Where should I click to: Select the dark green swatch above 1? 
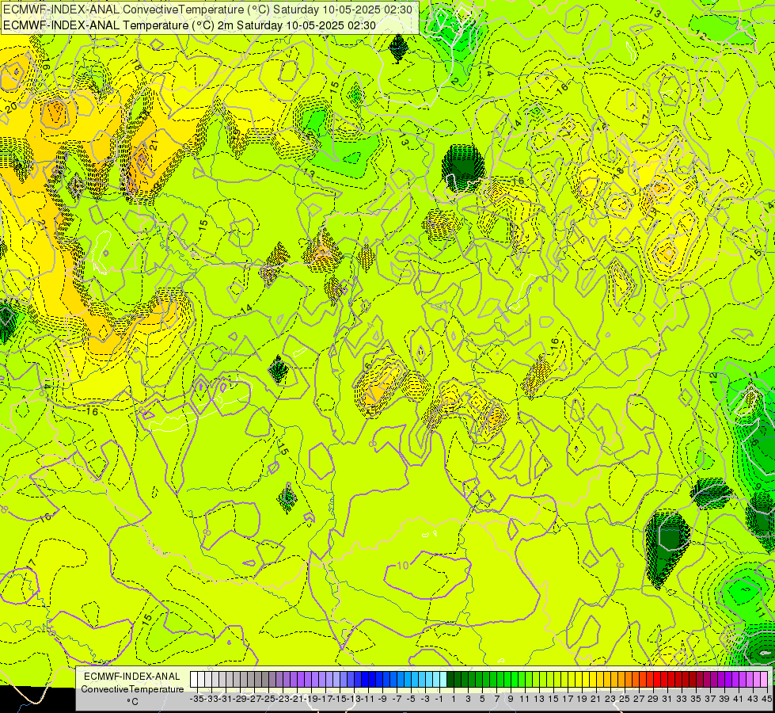point(450,679)
